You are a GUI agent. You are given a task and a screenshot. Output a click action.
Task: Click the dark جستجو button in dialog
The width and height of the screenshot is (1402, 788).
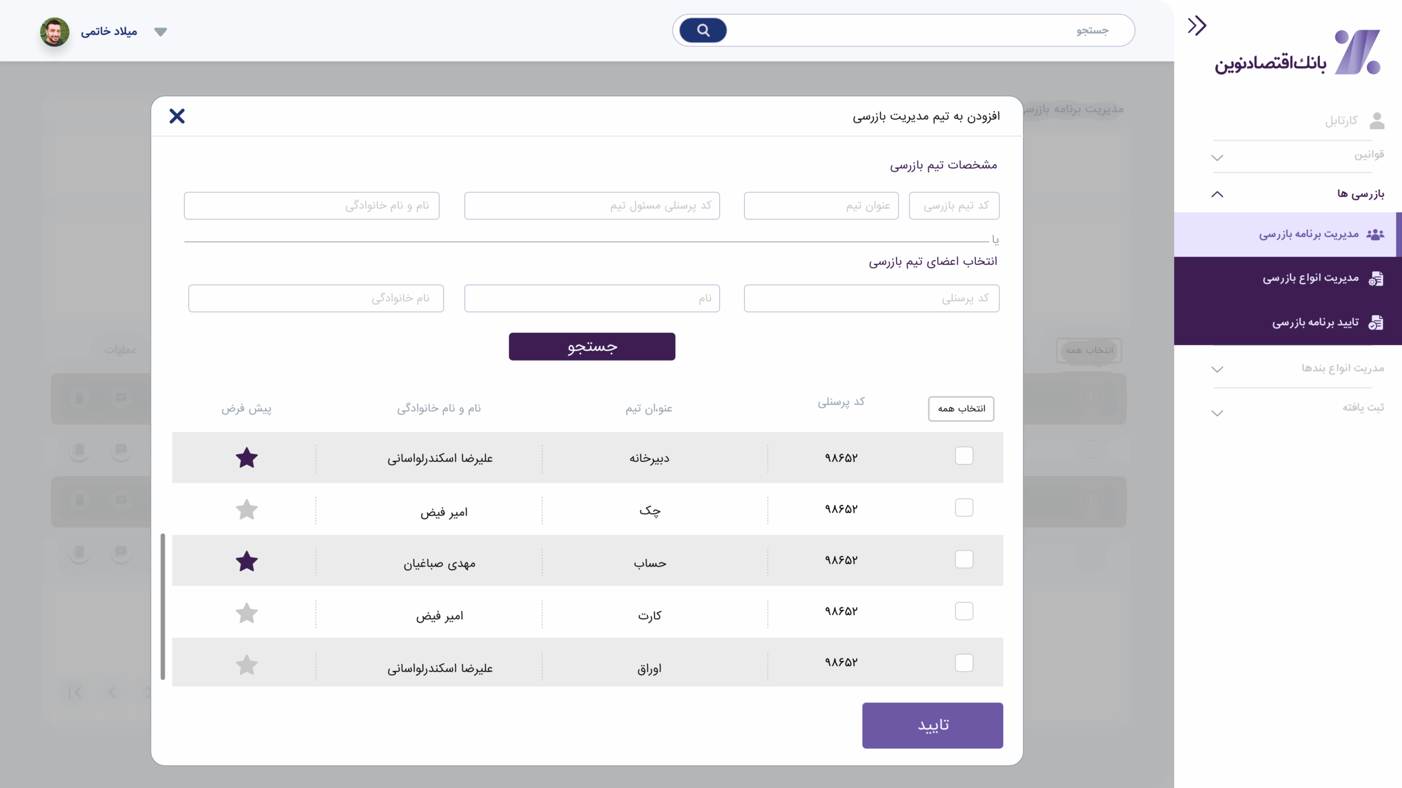(591, 346)
